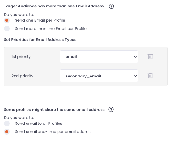Click 'Set Priorities for Email Address Types' heading
The image size is (172, 142).
[x=40, y=40]
